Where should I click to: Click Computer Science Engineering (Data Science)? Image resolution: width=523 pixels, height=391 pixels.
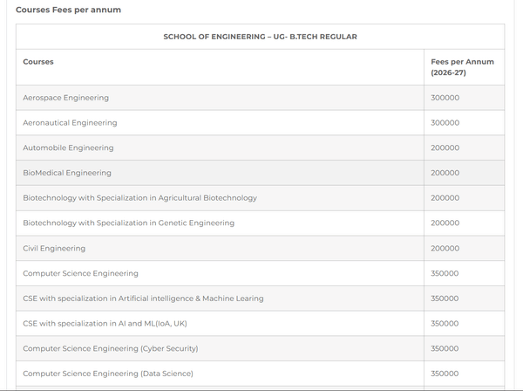(x=108, y=374)
